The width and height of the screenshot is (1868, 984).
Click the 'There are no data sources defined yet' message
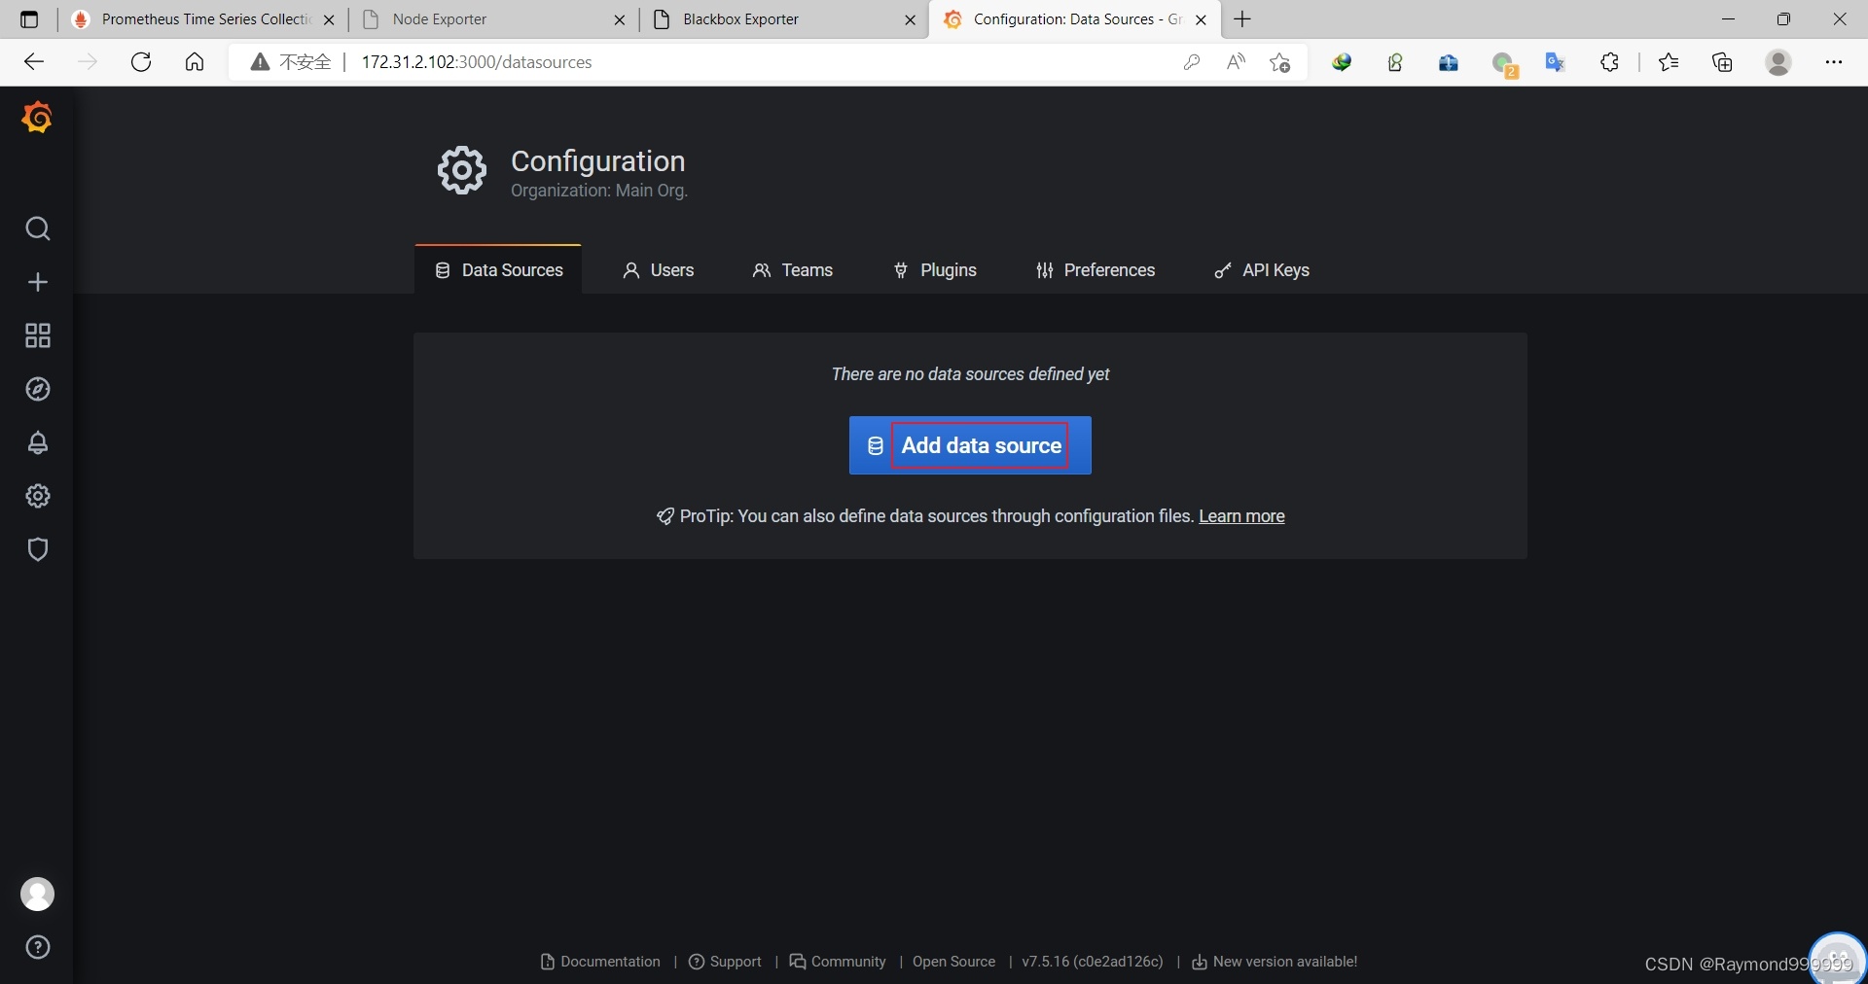(x=970, y=374)
